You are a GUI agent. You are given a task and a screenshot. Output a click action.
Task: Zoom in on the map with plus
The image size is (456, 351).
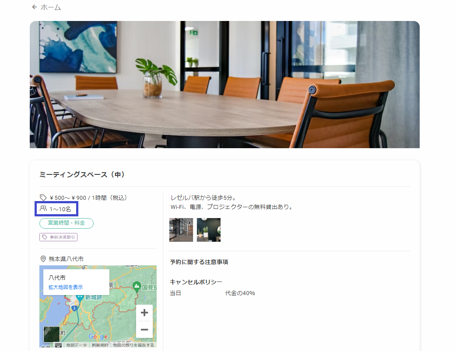(144, 313)
